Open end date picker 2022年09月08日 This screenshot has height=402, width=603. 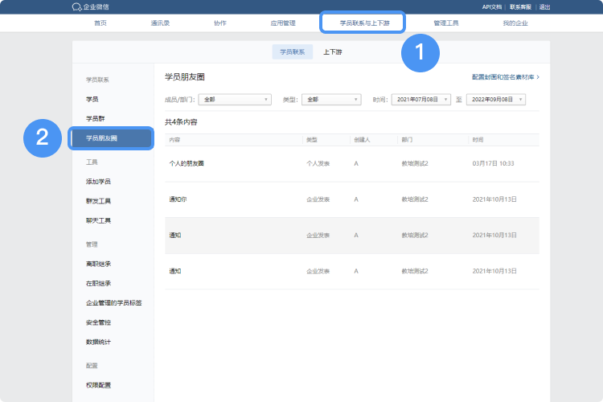click(496, 100)
